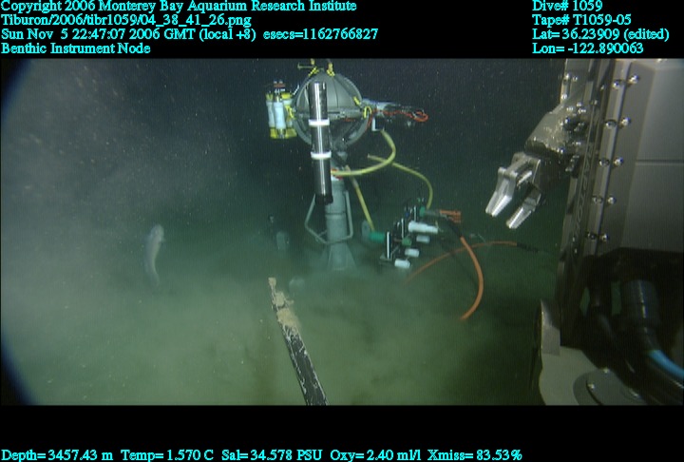Select the Dive# 1059 label
Image resolution: width=684 pixels, height=462 pixels.
[567, 6]
